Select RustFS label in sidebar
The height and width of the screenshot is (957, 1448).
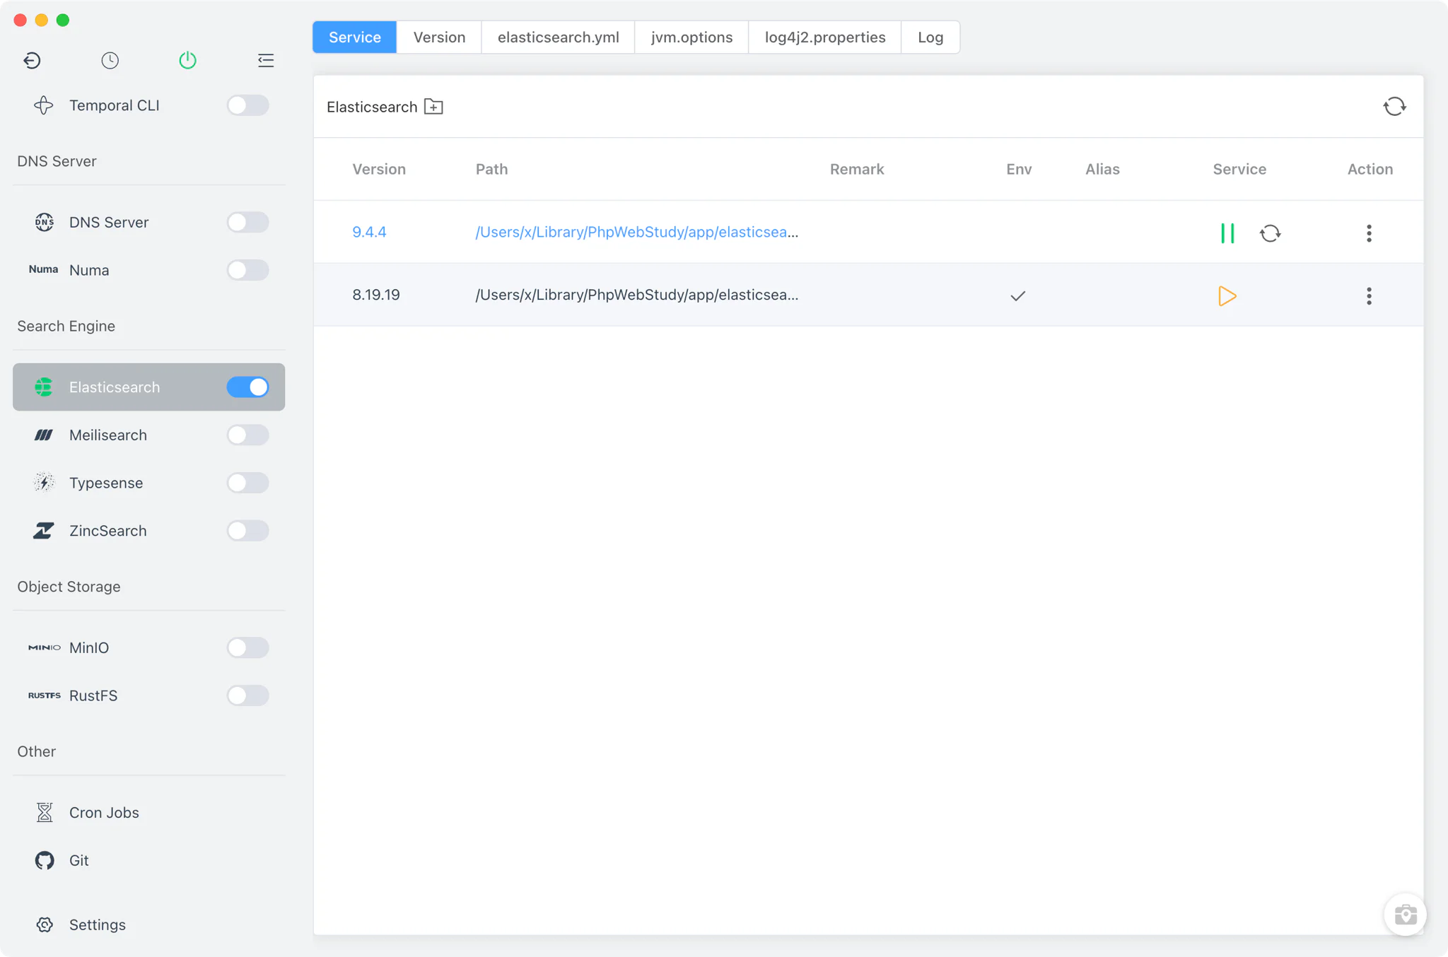pyautogui.click(x=93, y=695)
